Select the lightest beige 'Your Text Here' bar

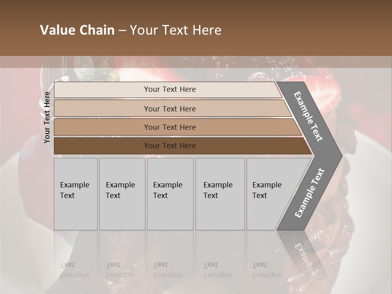pyautogui.click(x=169, y=89)
